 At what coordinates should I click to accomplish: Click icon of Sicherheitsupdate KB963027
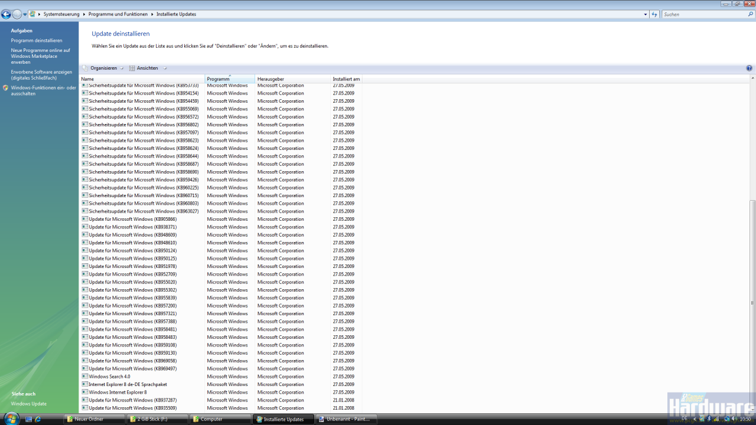click(x=84, y=211)
